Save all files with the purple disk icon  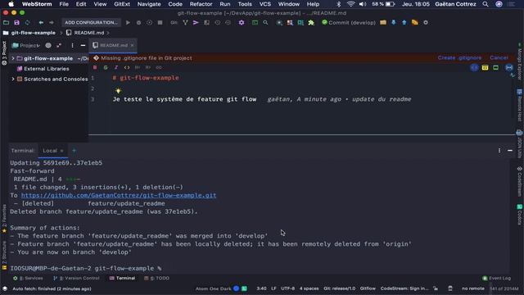click(x=16, y=23)
